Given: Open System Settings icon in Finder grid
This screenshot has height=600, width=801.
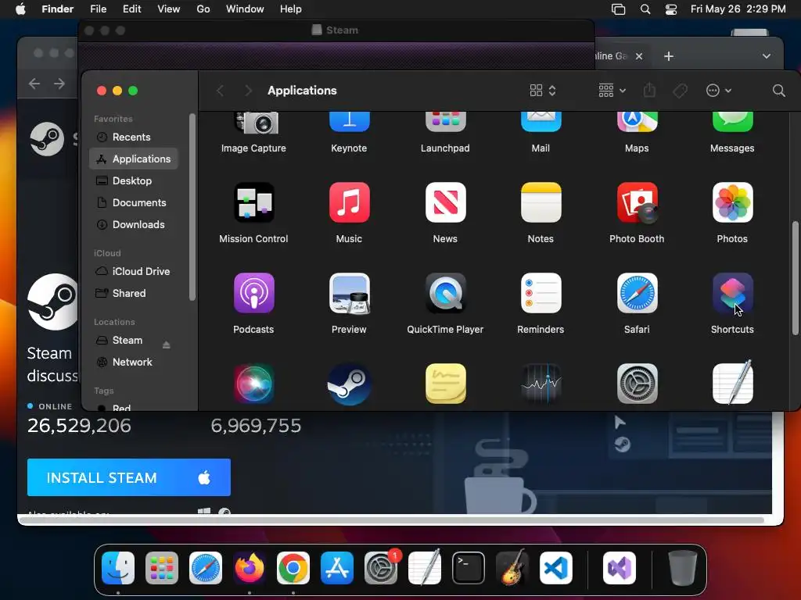Looking at the screenshot, I should tap(637, 384).
